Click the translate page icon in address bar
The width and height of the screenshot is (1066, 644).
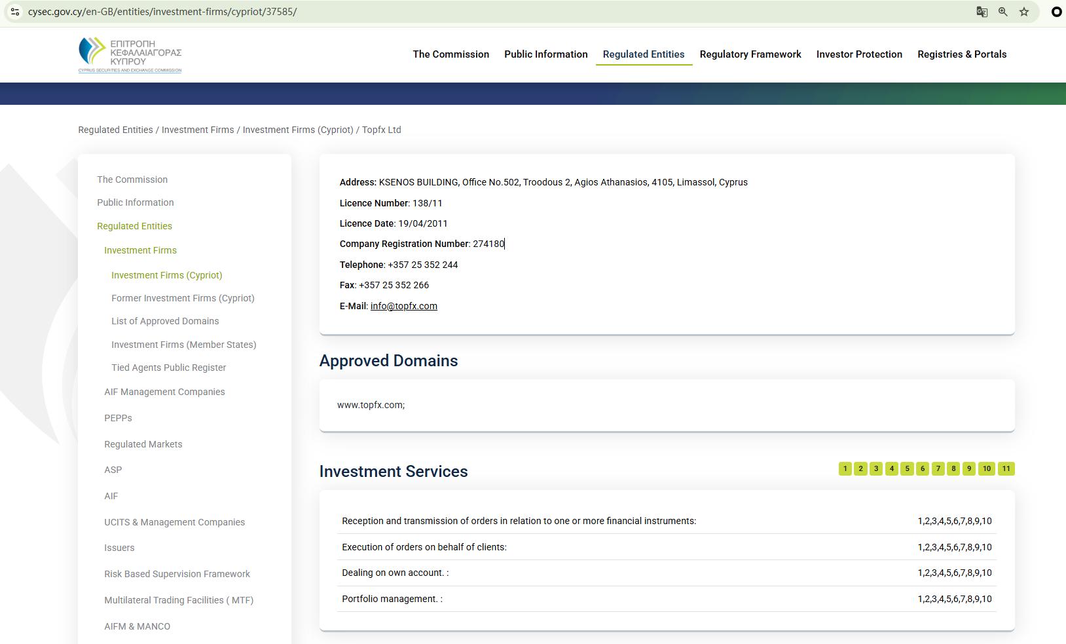[982, 12]
